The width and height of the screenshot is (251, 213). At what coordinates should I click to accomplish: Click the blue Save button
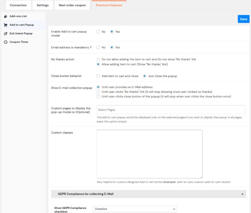(243, 19)
